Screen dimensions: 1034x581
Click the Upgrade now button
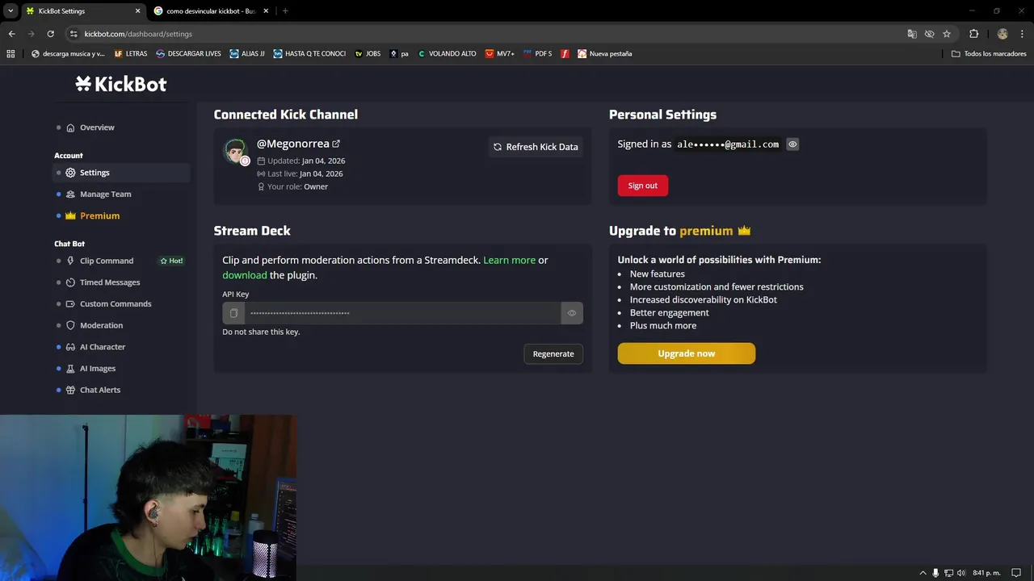687,353
